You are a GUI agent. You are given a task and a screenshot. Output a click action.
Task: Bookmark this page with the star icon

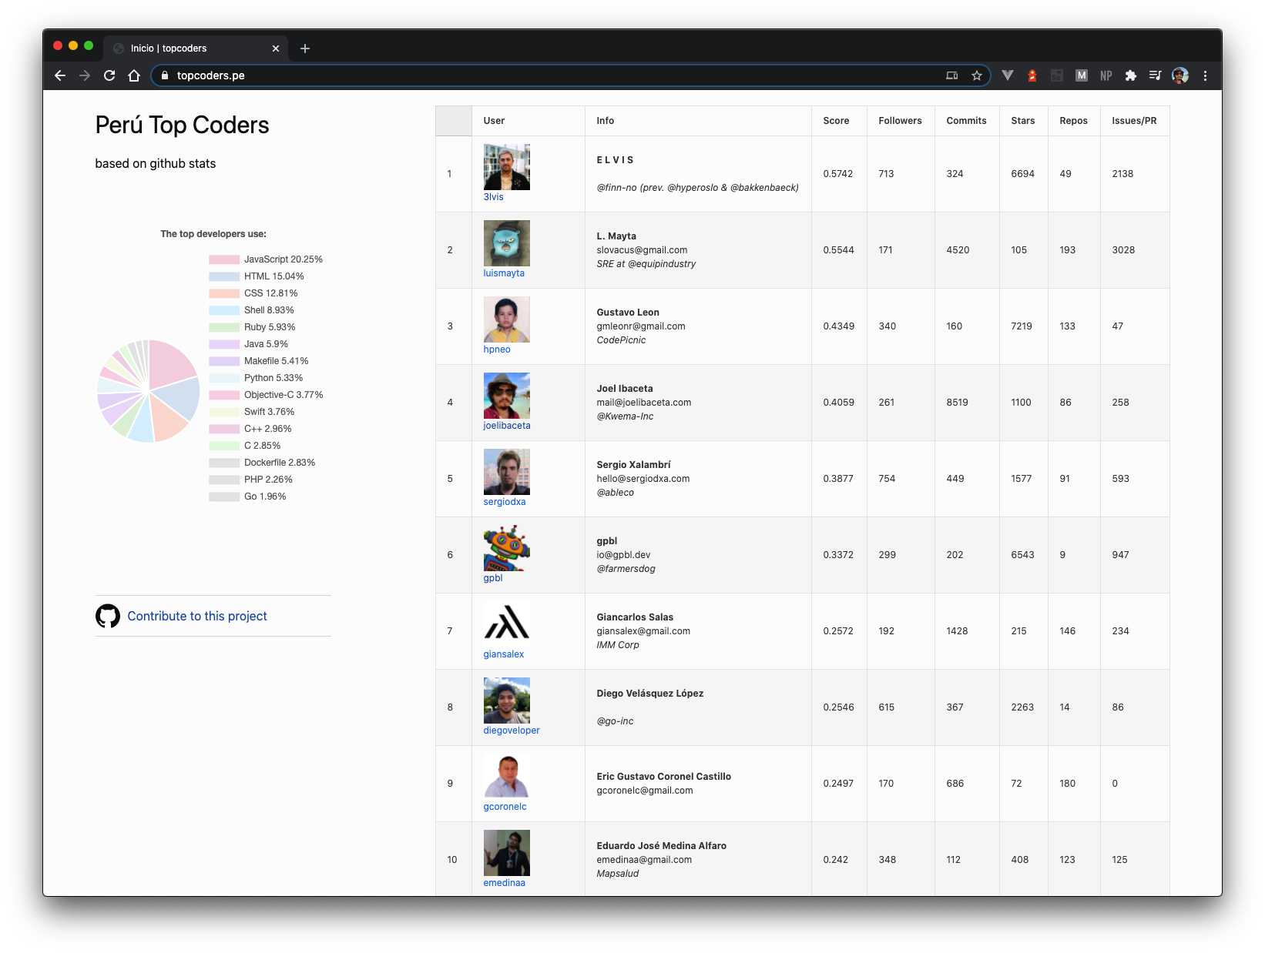(x=977, y=75)
